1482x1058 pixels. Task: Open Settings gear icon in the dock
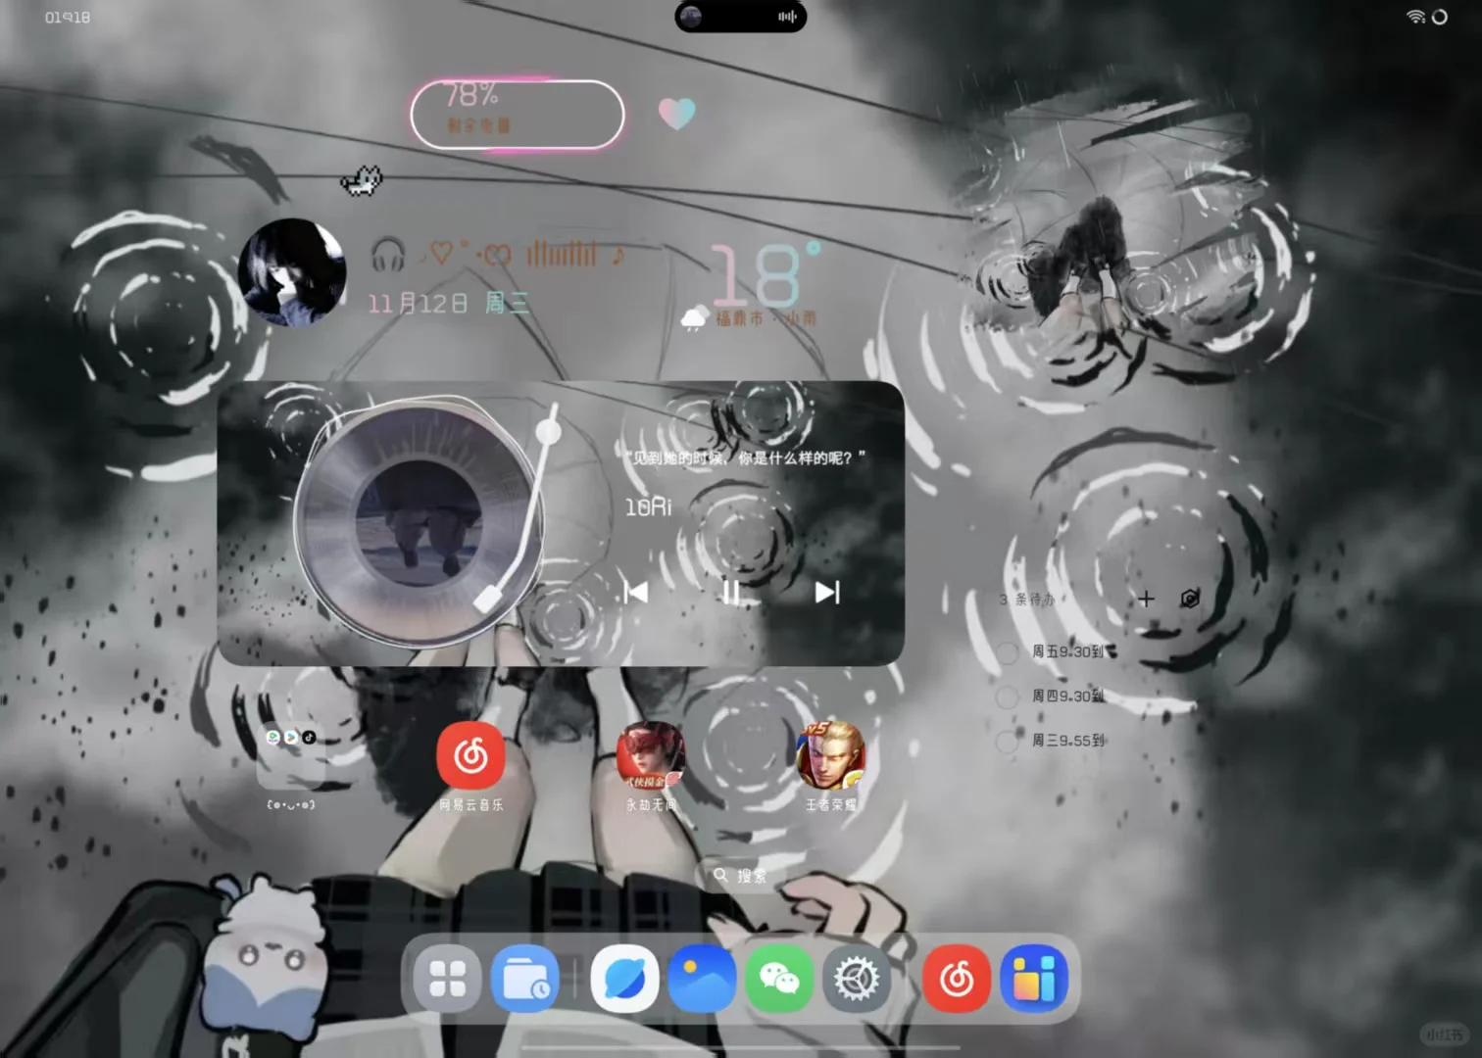click(x=857, y=979)
